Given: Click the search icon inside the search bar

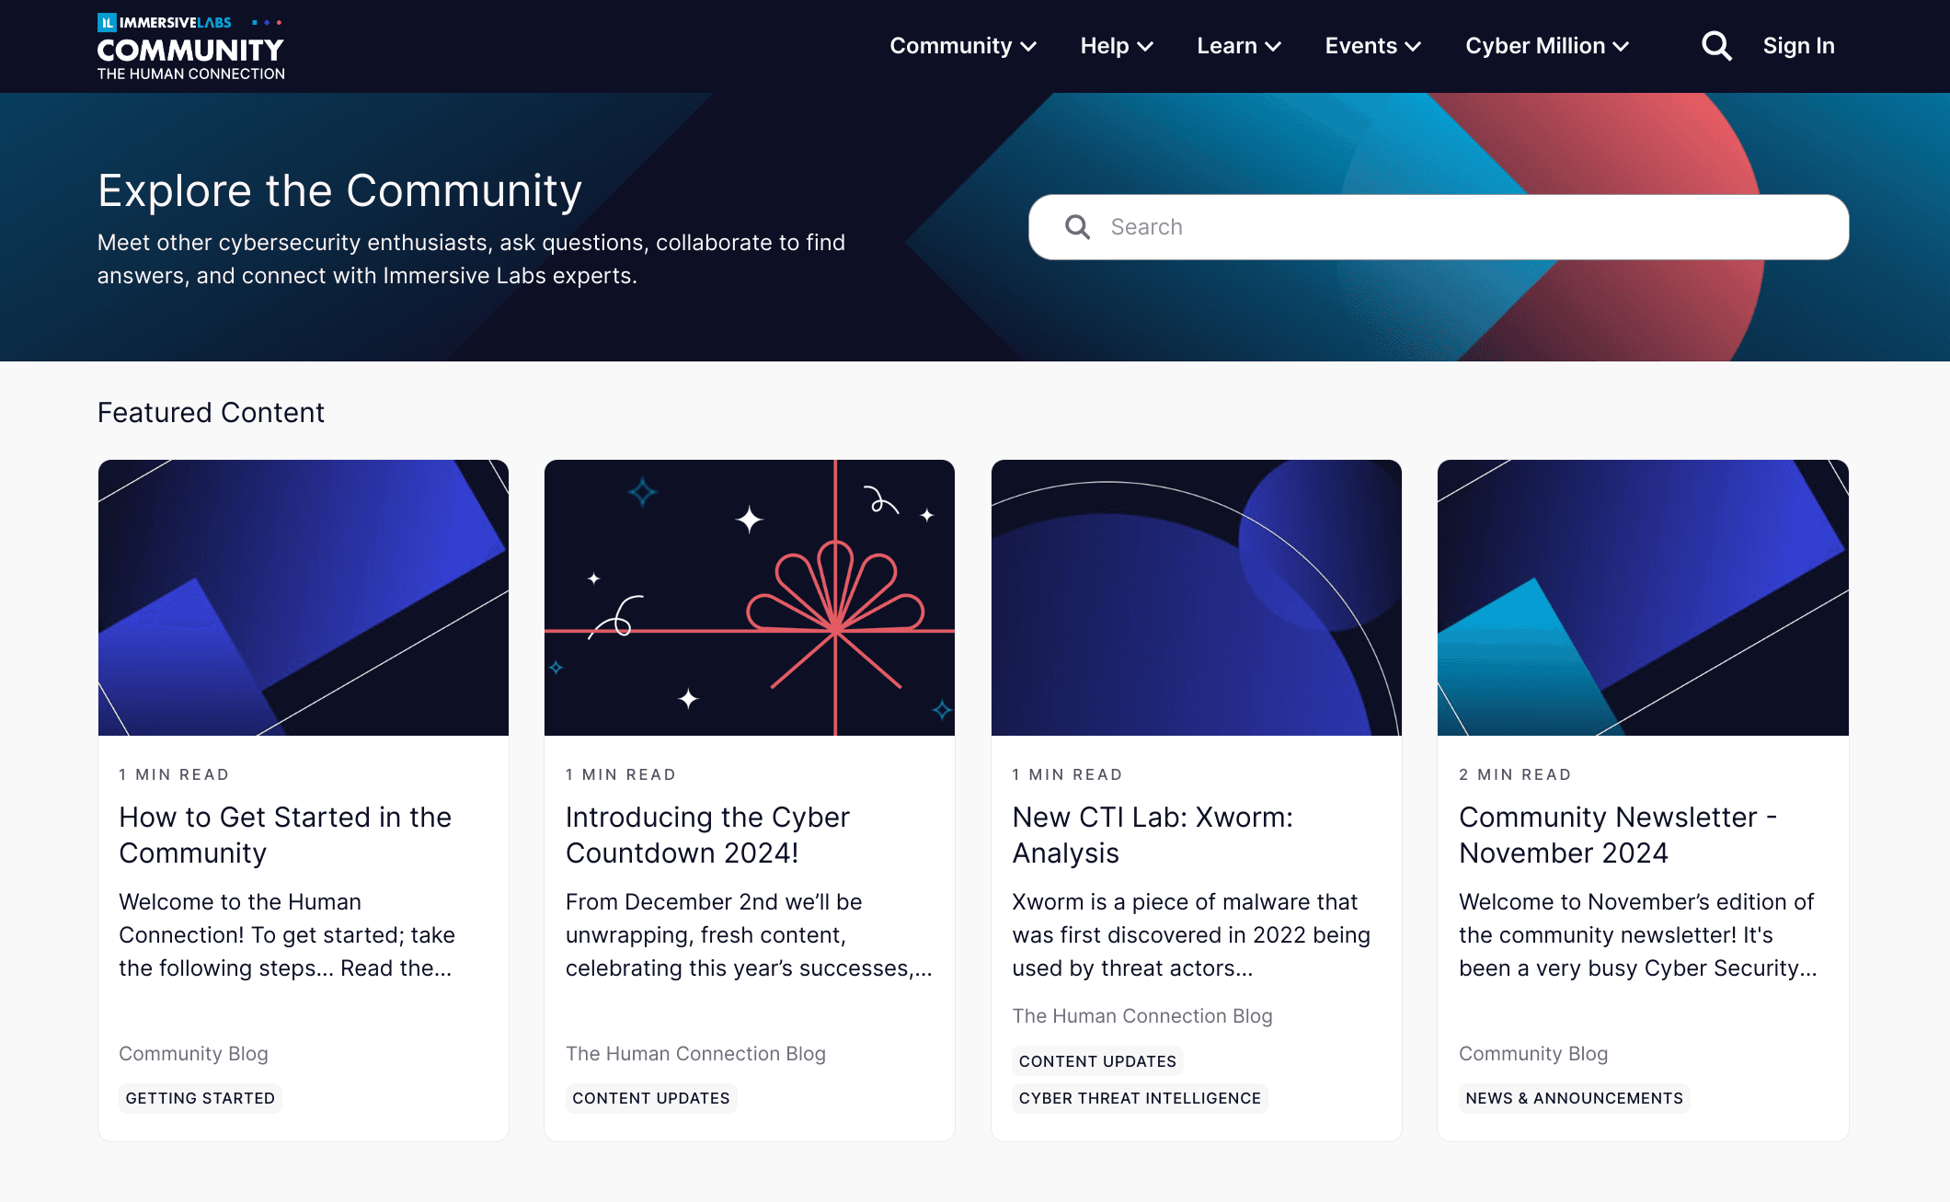Looking at the screenshot, I should point(1077,226).
